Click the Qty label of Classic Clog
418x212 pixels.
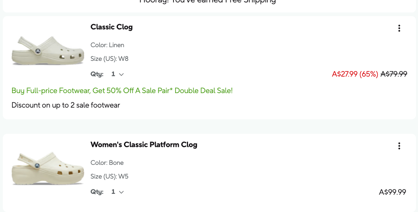tap(97, 74)
